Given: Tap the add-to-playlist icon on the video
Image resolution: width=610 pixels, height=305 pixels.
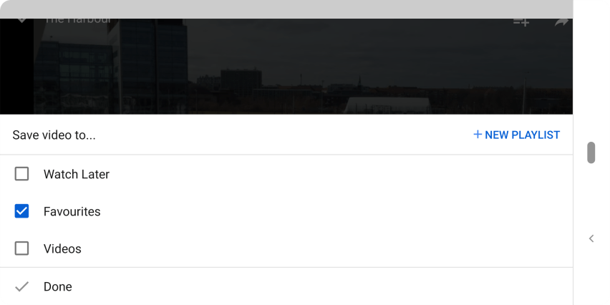Looking at the screenshot, I should pyautogui.click(x=521, y=21).
